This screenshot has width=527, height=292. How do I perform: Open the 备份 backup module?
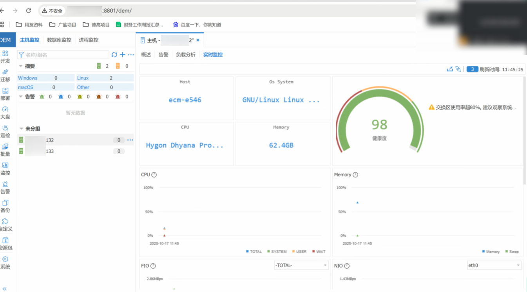[x=5, y=206]
